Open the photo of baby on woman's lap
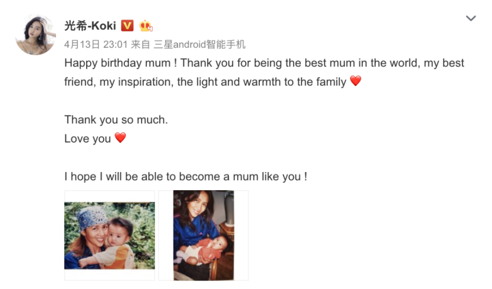Screen dimensions: 492x289 point(204,235)
